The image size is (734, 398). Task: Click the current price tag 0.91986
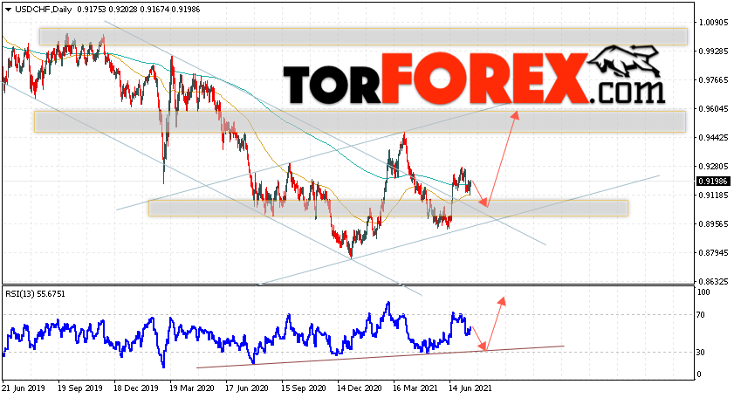click(x=713, y=182)
